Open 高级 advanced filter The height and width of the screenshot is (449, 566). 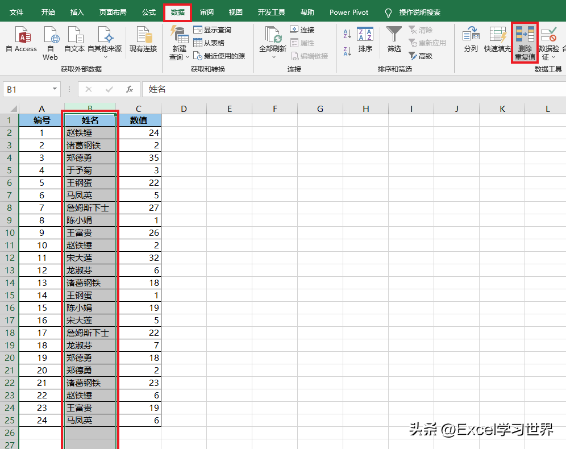(x=421, y=56)
